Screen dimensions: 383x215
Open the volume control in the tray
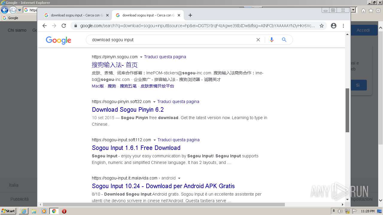click(x=340, y=211)
